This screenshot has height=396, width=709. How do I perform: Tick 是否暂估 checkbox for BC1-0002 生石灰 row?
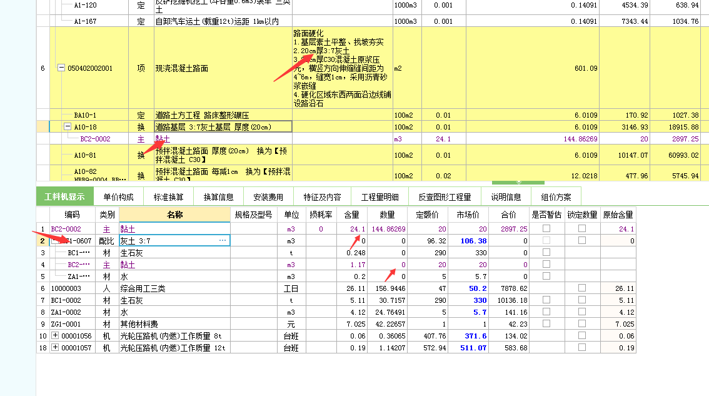[x=546, y=300]
